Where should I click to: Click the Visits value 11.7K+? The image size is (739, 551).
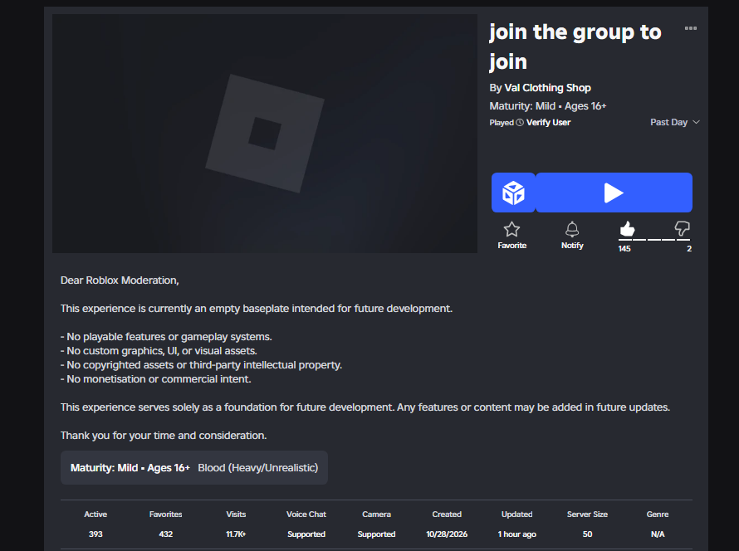(x=236, y=534)
